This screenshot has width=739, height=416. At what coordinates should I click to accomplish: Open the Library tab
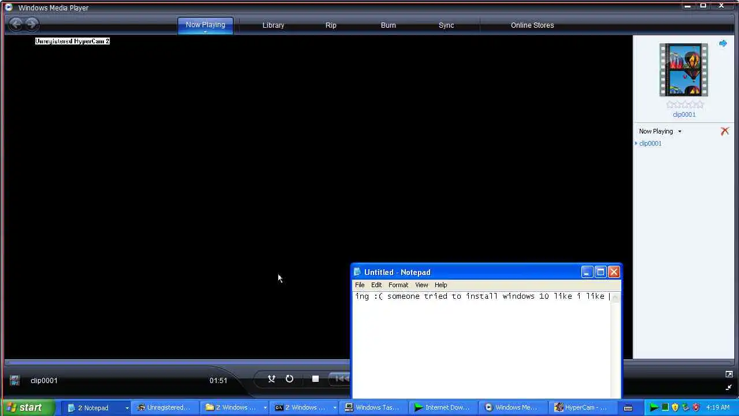click(x=273, y=25)
